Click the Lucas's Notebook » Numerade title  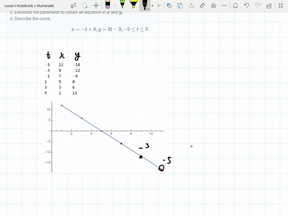(x=29, y=6)
